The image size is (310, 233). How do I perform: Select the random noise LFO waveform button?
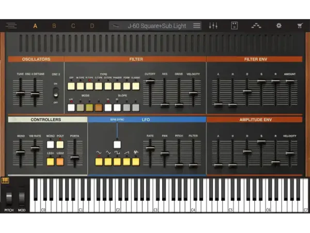tap(135, 162)
